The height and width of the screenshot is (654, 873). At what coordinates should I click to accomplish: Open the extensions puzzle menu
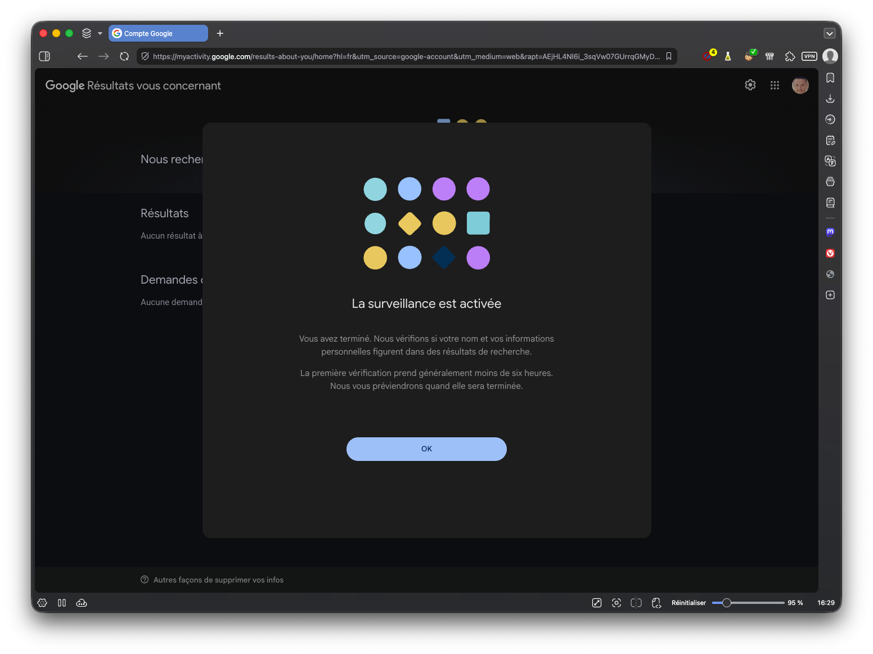[790, 56]
